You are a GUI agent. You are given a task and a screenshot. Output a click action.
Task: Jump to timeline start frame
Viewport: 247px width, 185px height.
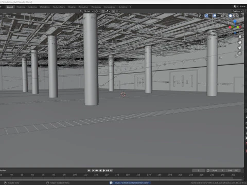(93, 171)
